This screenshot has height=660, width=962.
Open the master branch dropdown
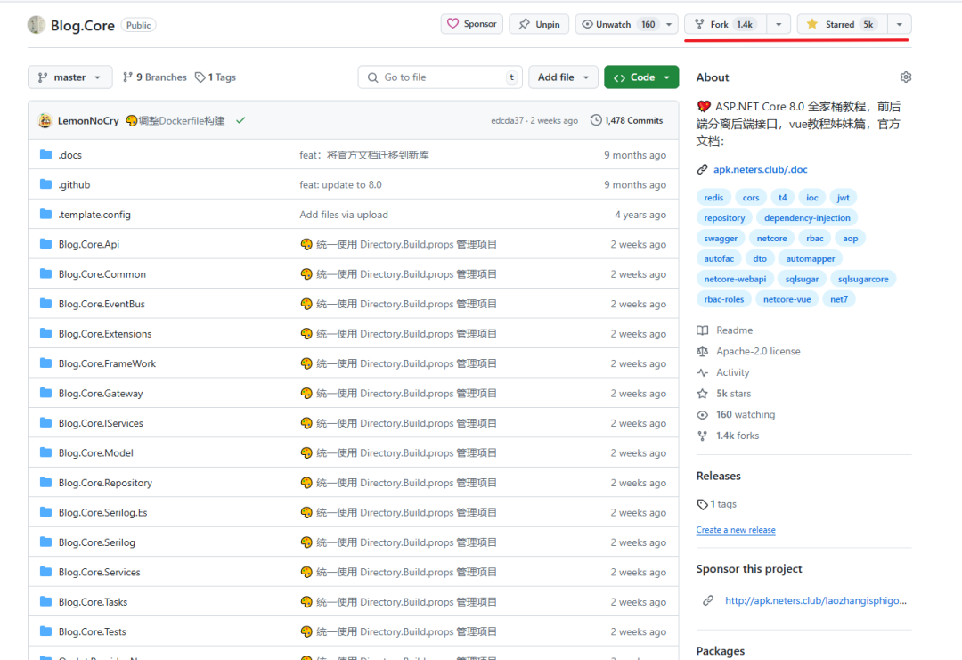70,77
